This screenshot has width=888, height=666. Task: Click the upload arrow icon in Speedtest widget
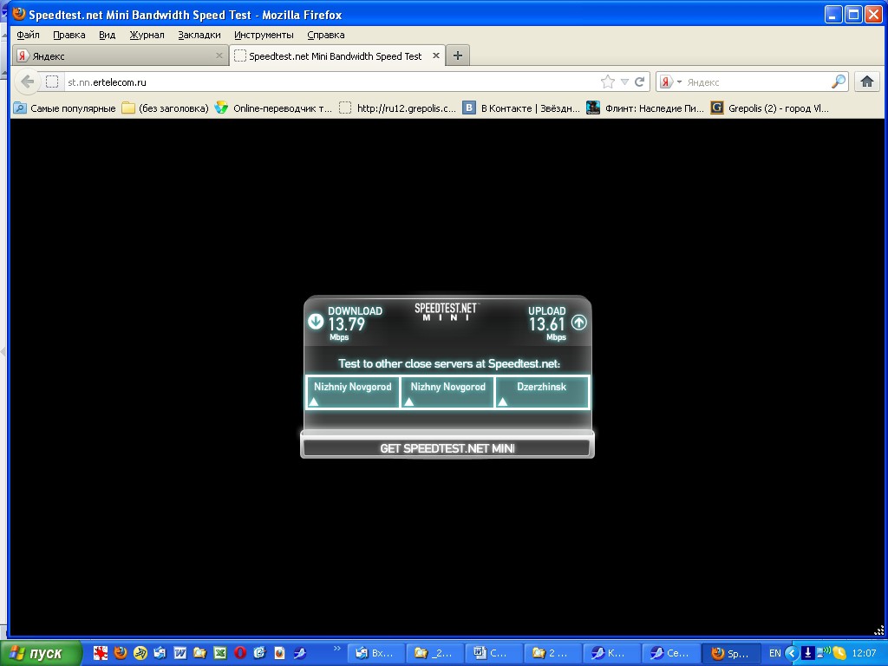tap(578, 323)
